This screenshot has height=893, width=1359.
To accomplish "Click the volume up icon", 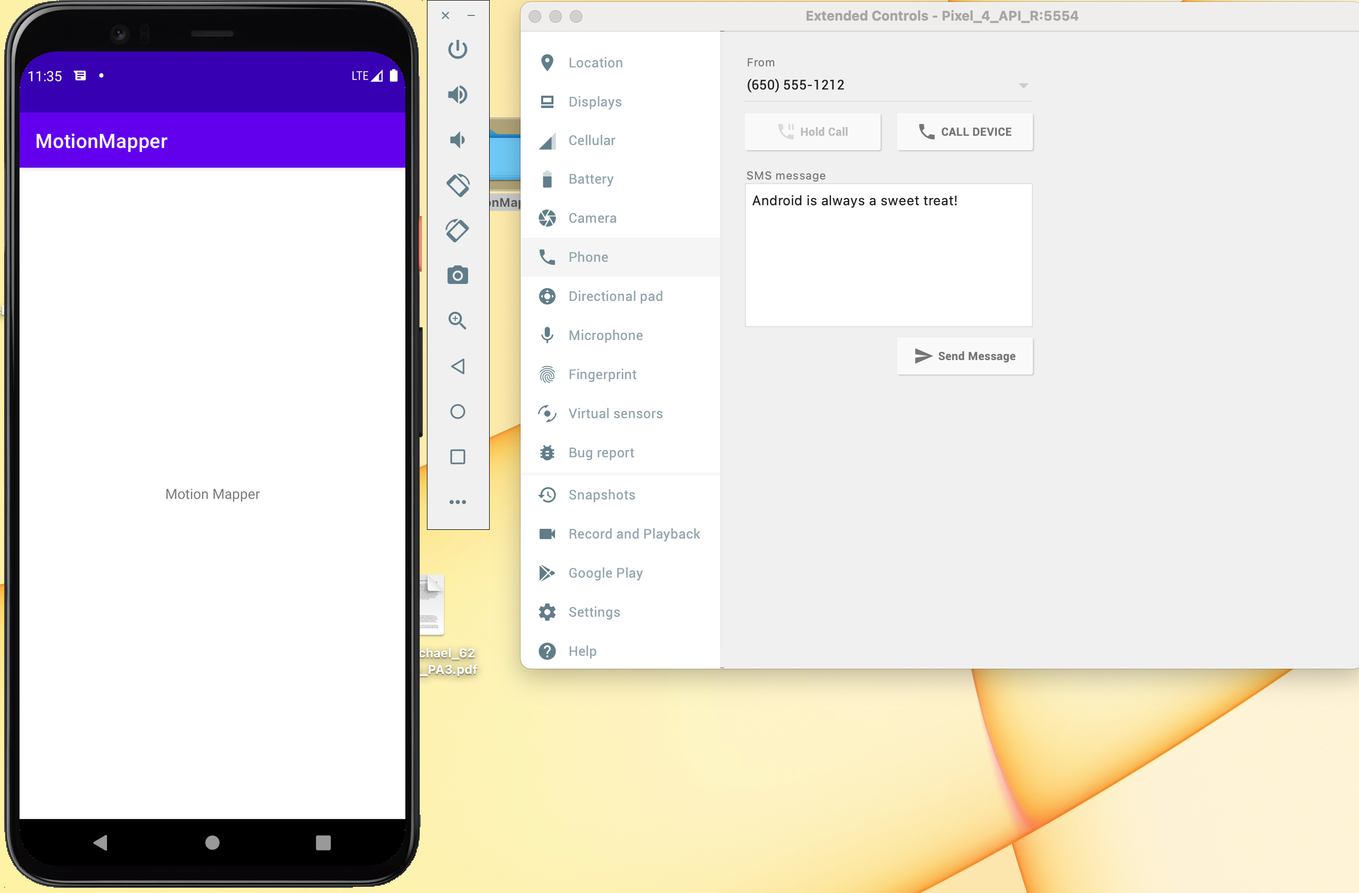I will [457, 95].
